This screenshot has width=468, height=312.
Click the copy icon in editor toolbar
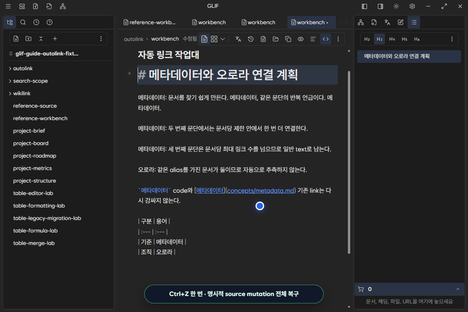288,39
